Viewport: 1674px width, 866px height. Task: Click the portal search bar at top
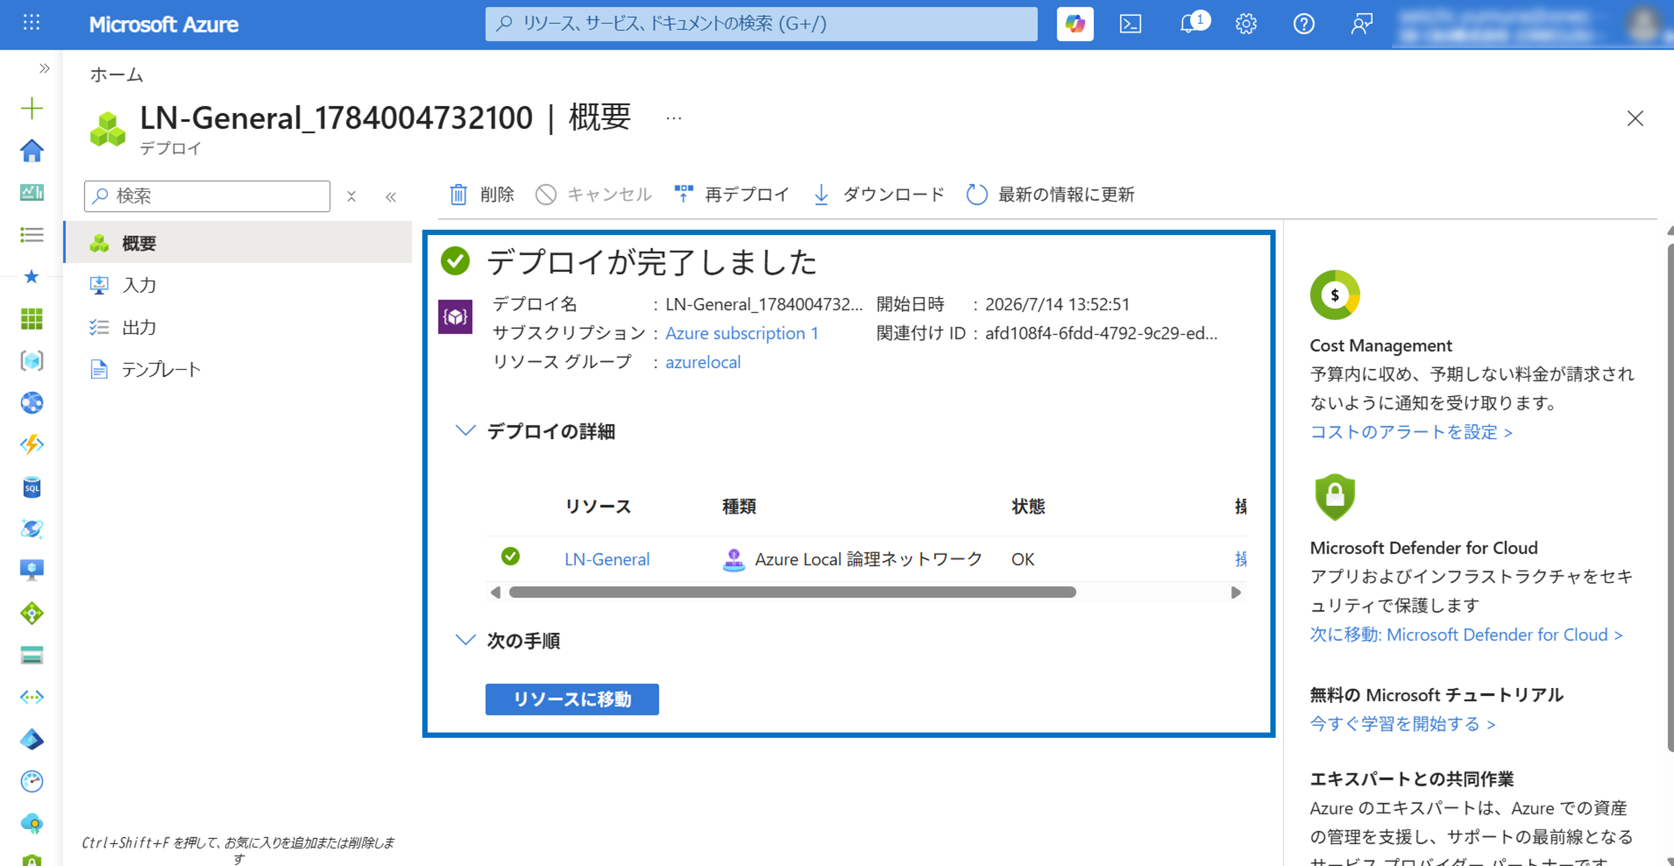pos(761,24)
